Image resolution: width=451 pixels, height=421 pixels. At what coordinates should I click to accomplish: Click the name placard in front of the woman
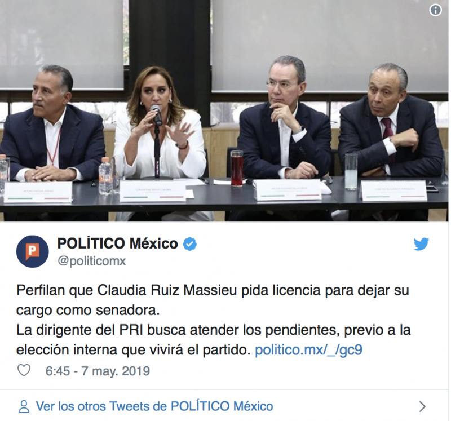click(153, 191)
